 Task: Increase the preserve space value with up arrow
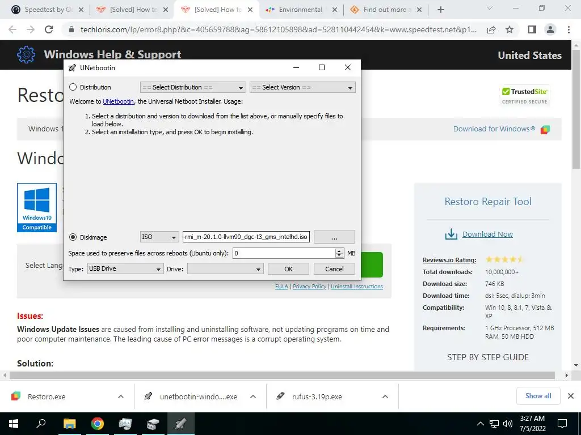[x=339, y=251]
